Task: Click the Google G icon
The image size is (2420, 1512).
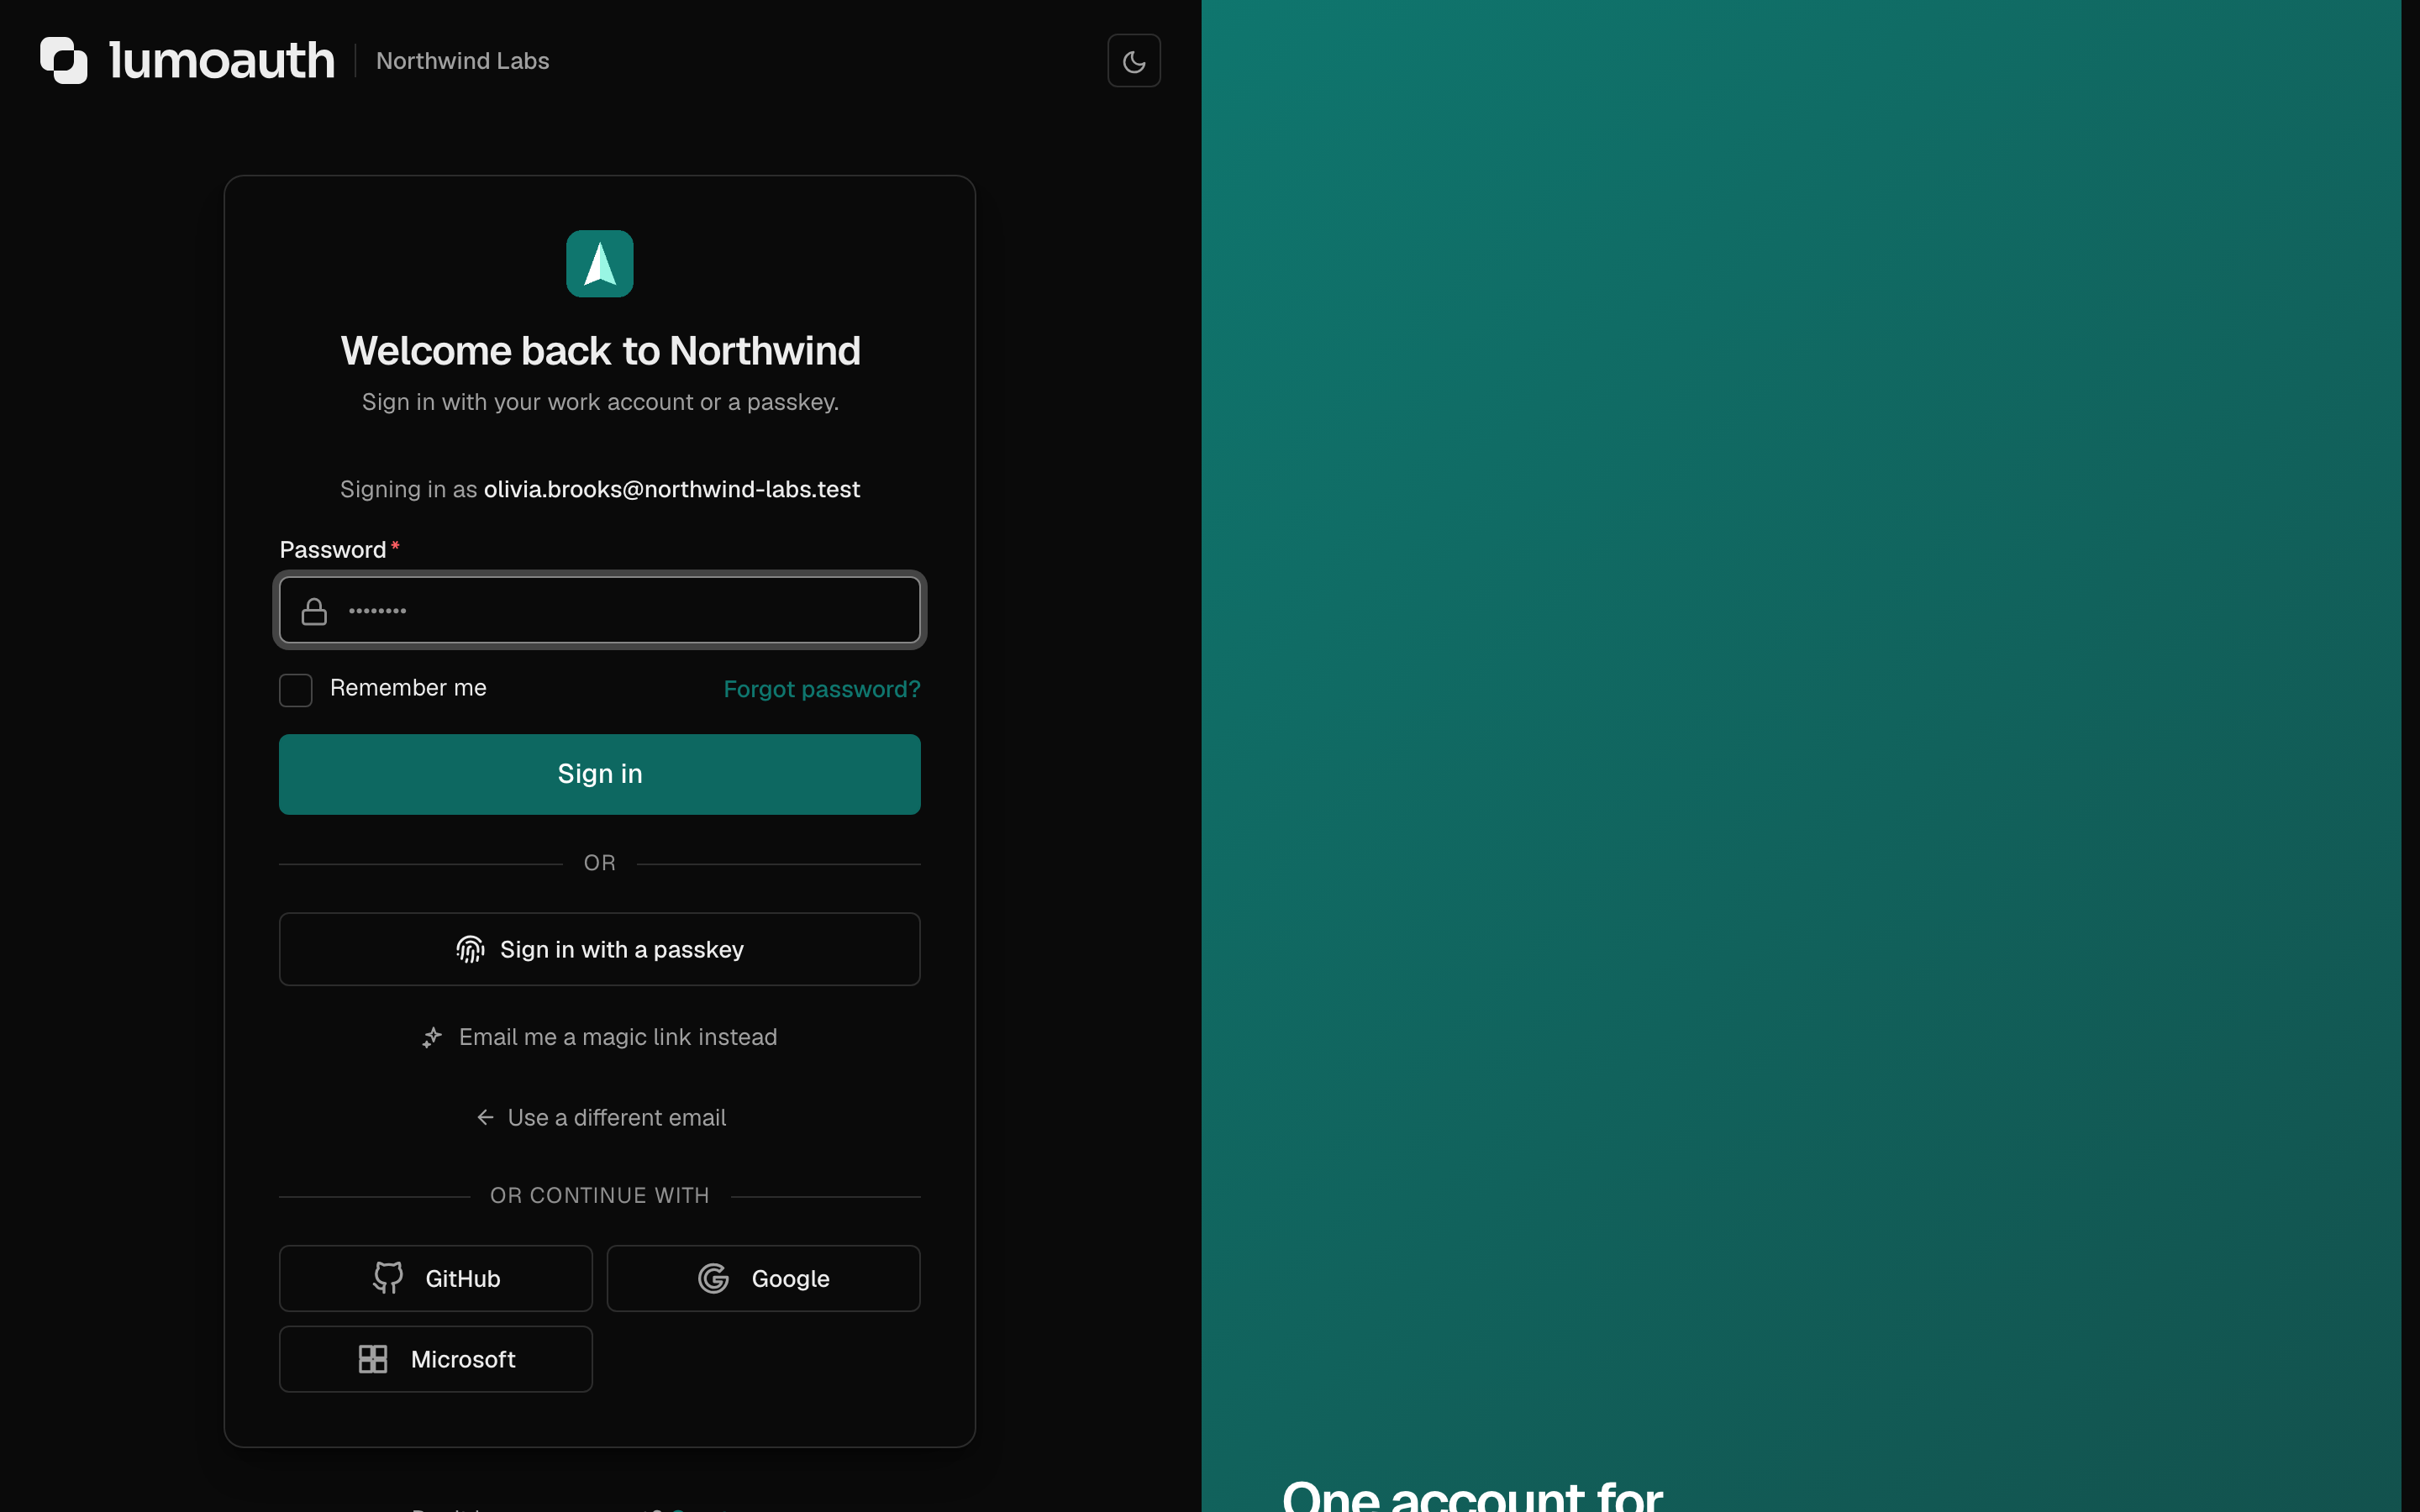Action: [713, 1278]
